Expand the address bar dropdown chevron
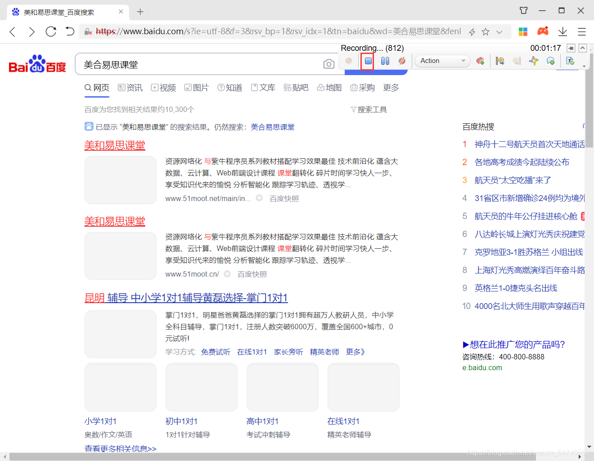Viewport: 594px width, 461px height. coord(499,31)
